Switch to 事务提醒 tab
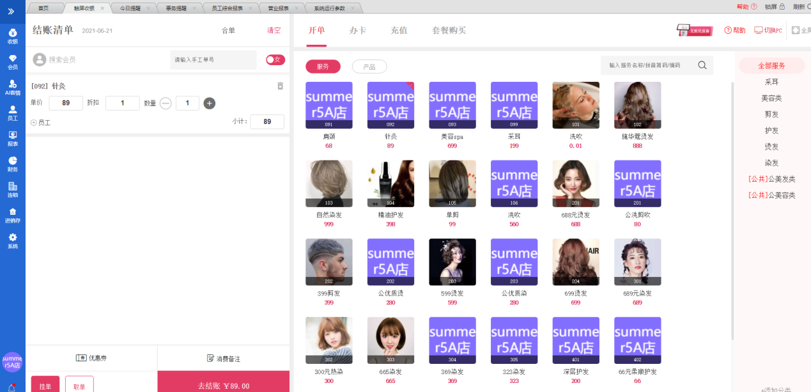The width and height of the screenshot is (811, 392). [177, 8]
